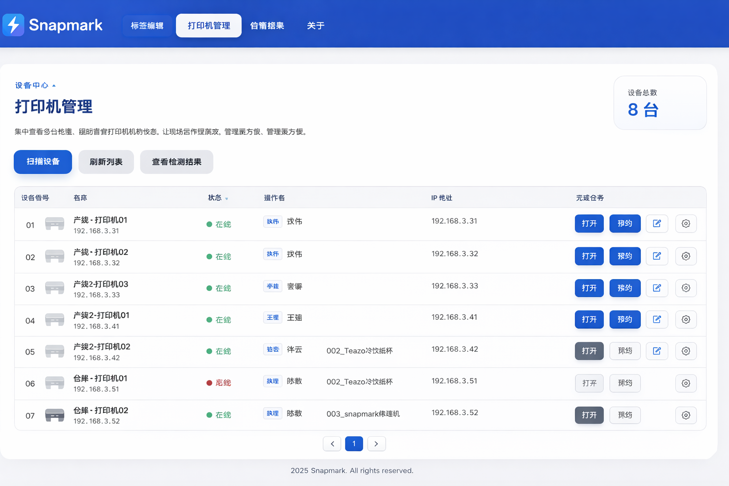Open settings gear for device 01
Image resolution: width=729 pixels, height=486 pixels.
[686, 224]
